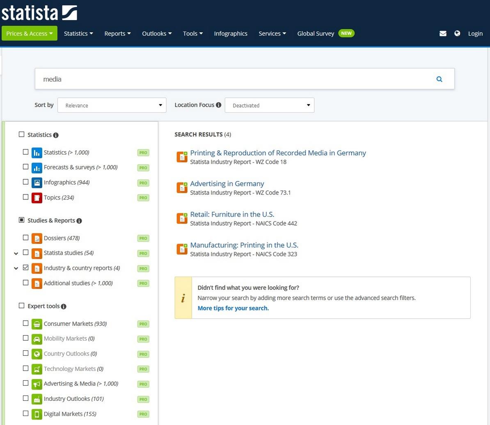Open the Outlooks menu dropdown
The width and height of the screenshot is (490, 425).
157,33
